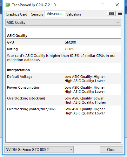Click the disabled maximize button
The image size is (127, 157).
click(103, 5)
